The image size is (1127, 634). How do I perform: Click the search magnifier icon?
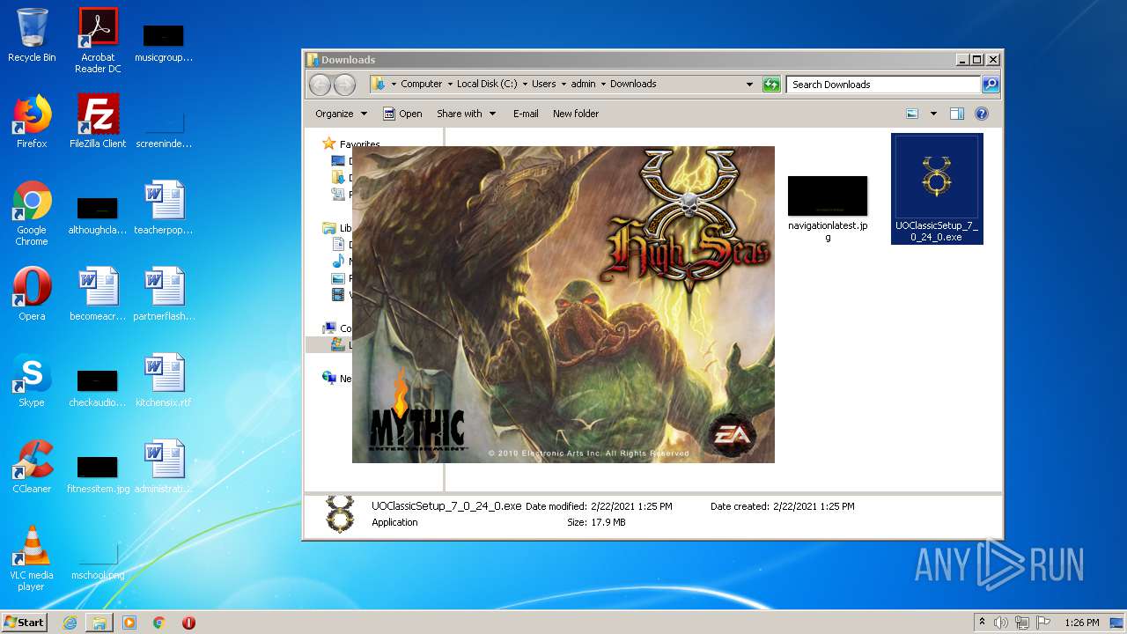(991, 85)
